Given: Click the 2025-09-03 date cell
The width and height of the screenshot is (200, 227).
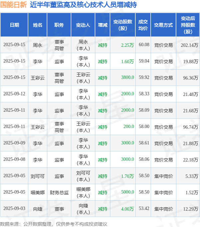Looking at the screenshot, I should tap(14, 208).
